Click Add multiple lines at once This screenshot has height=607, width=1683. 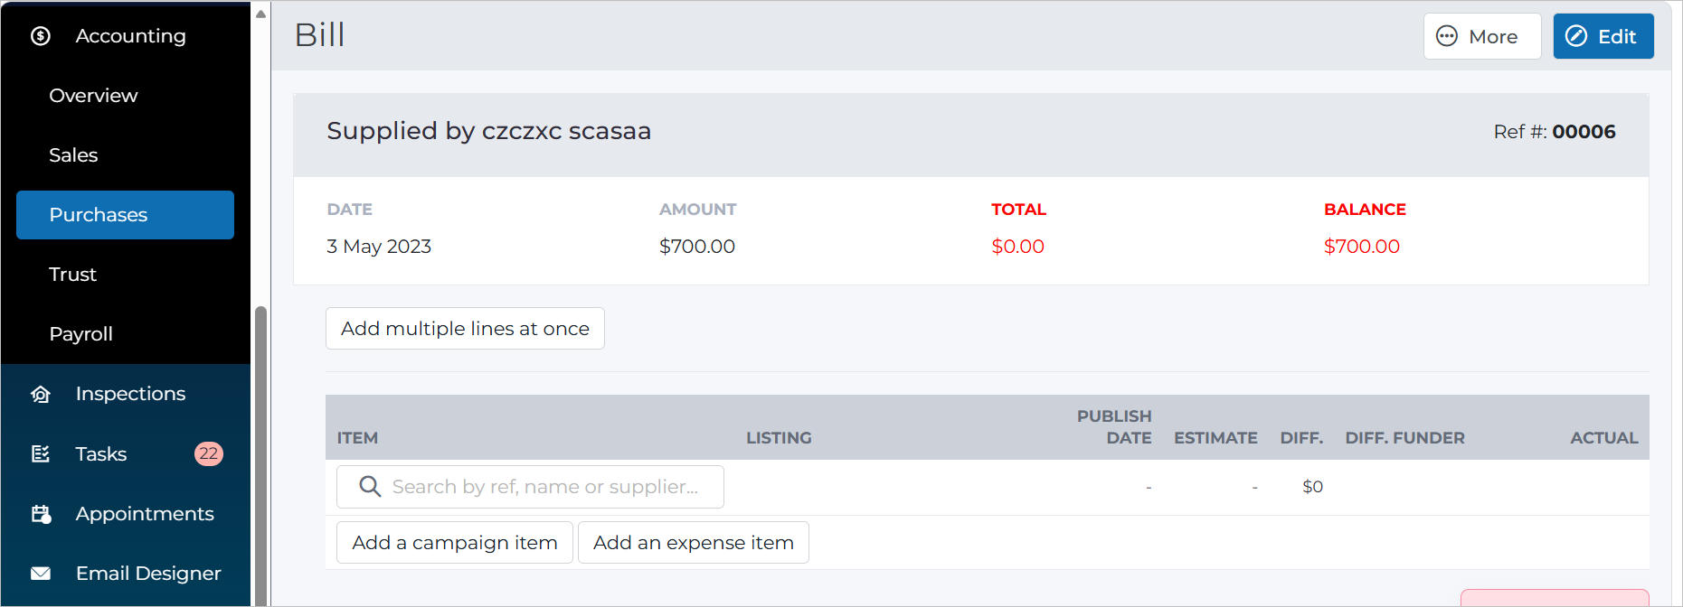465,329
